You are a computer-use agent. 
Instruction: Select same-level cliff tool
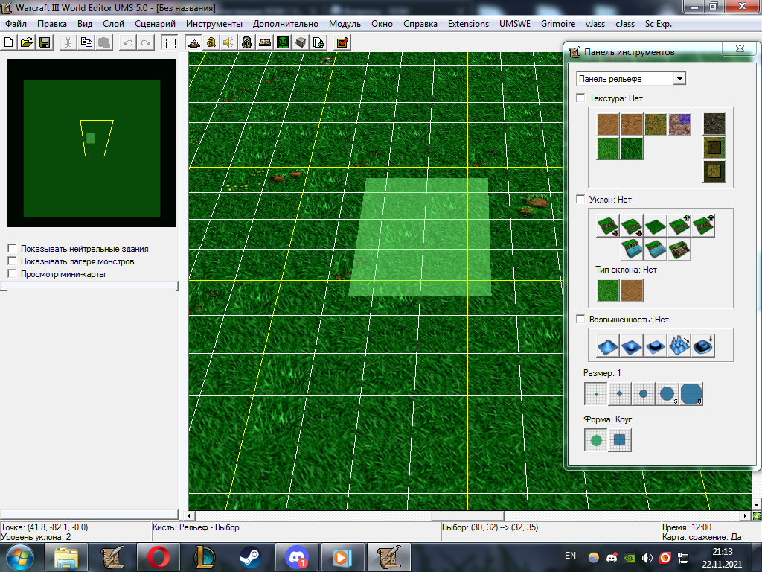[x=655, y=226]
